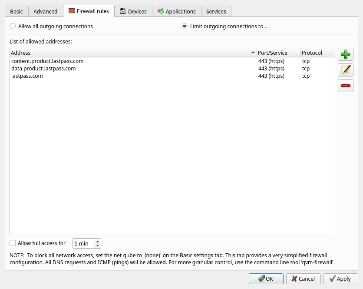Open the Applications tab
This screenshot has height=289, width=363.
(176, 12)
